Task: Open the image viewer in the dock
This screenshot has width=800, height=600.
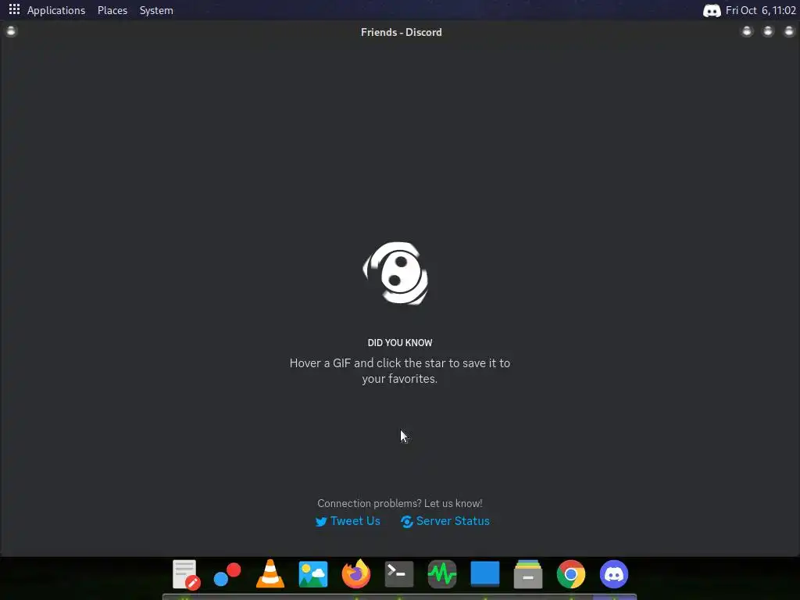Action: (x=312, y=574)
